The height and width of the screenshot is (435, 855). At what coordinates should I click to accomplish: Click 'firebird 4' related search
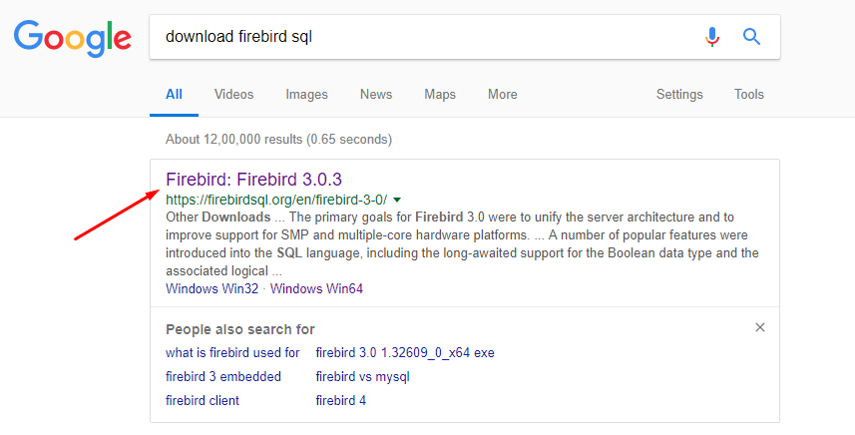pos(340,400)
